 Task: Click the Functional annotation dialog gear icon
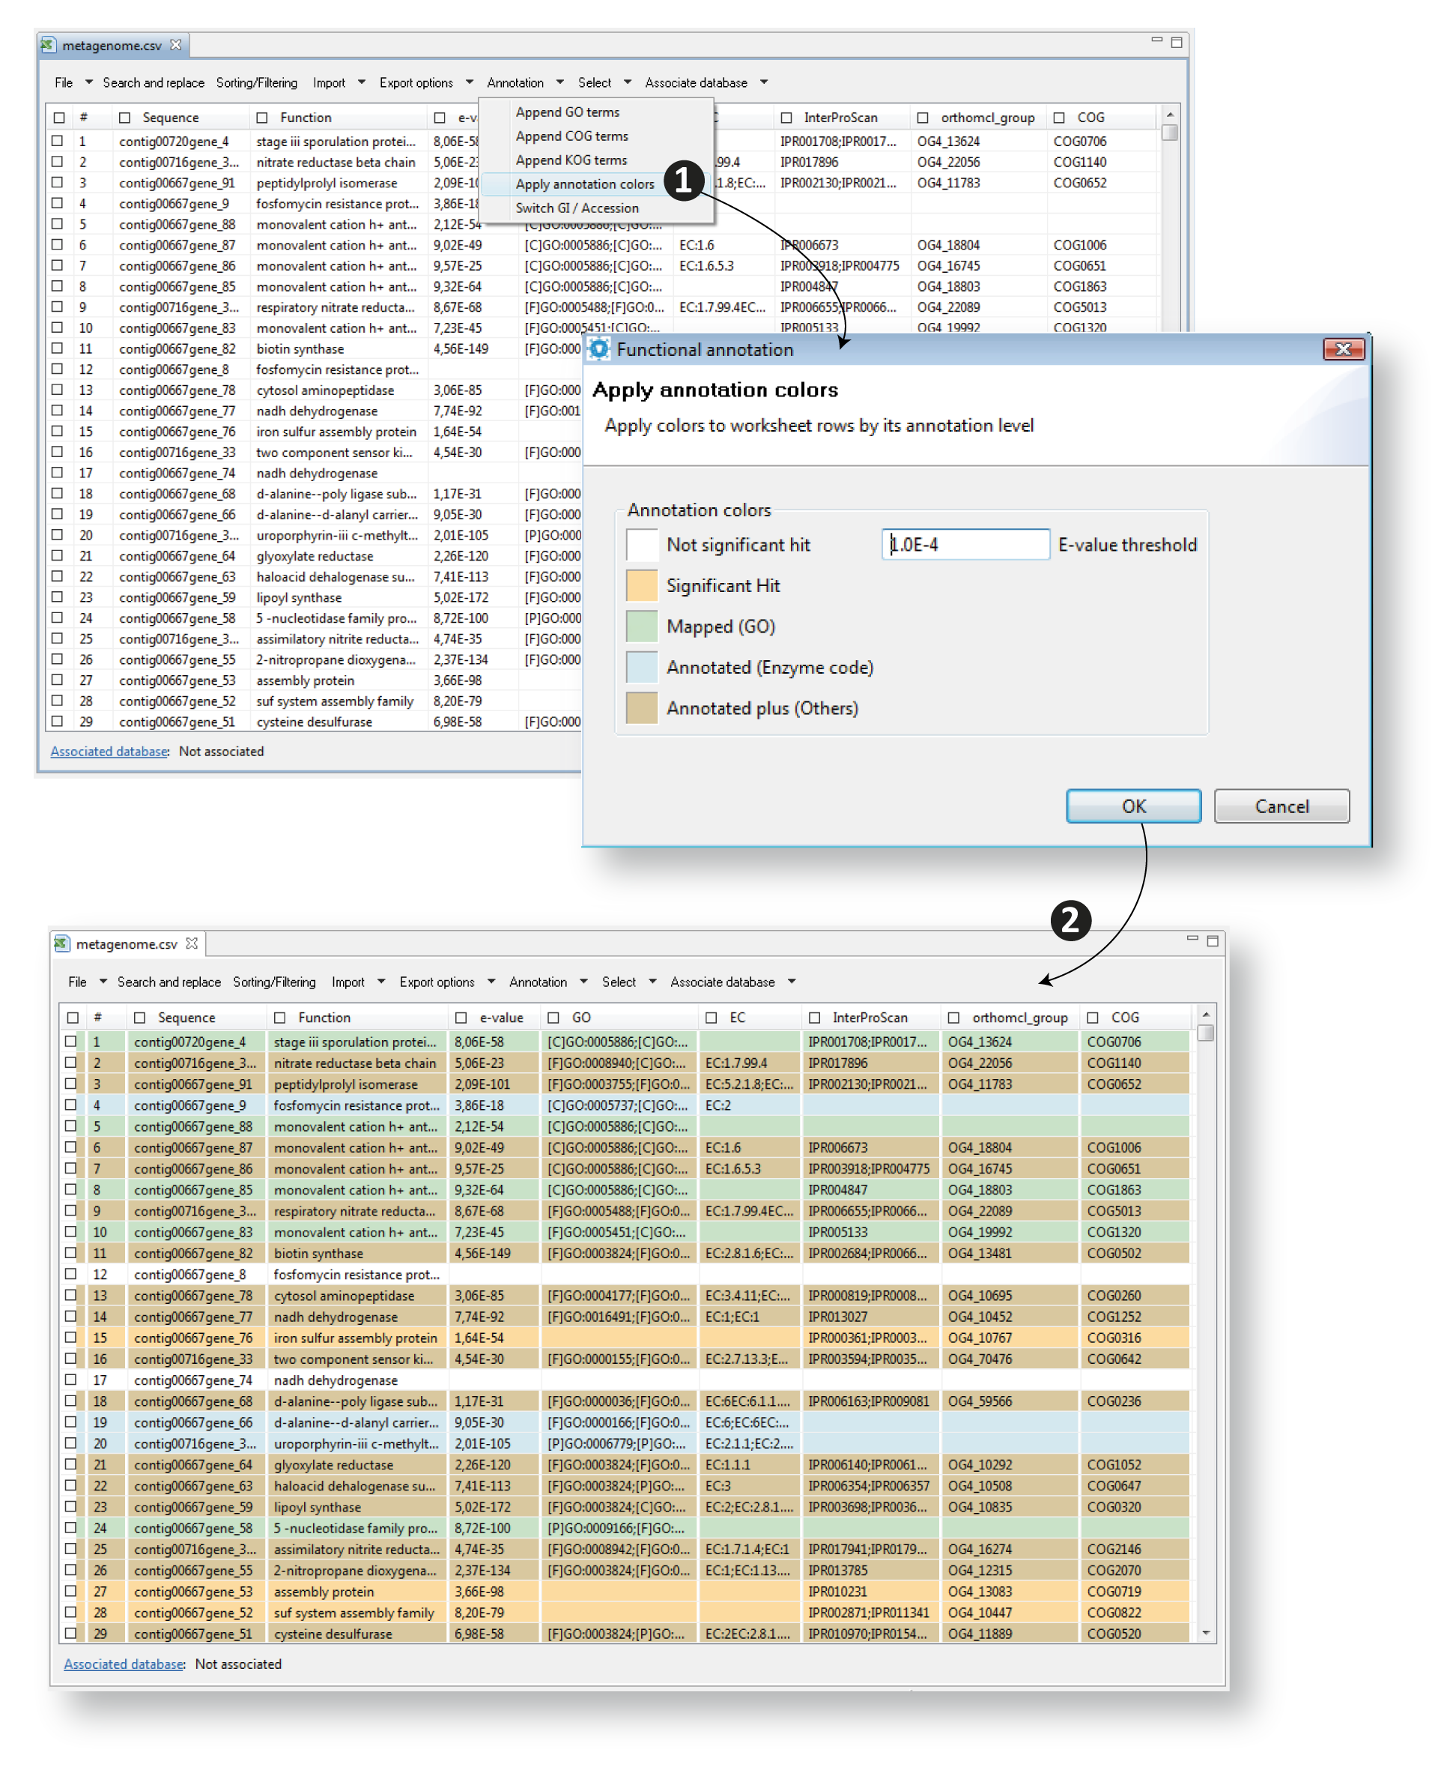coord(599,349)
